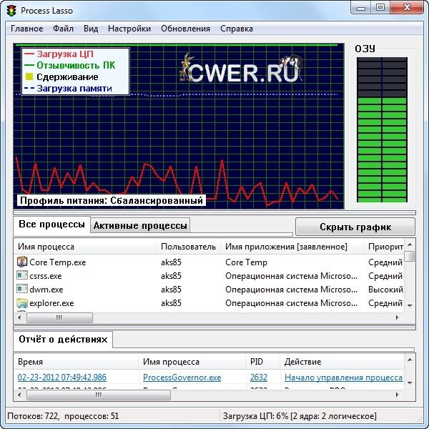Open the Настройки menu
The height and width of the screenshot is (429, 429).
[x=129, y=29]
